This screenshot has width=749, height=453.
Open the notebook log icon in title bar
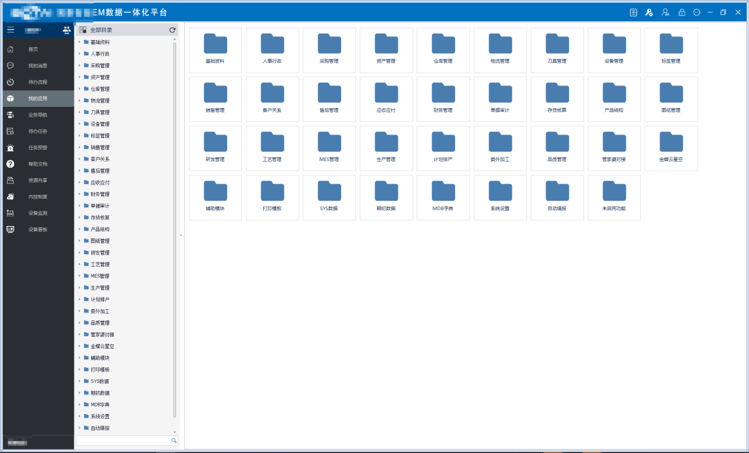pos(633,12)
